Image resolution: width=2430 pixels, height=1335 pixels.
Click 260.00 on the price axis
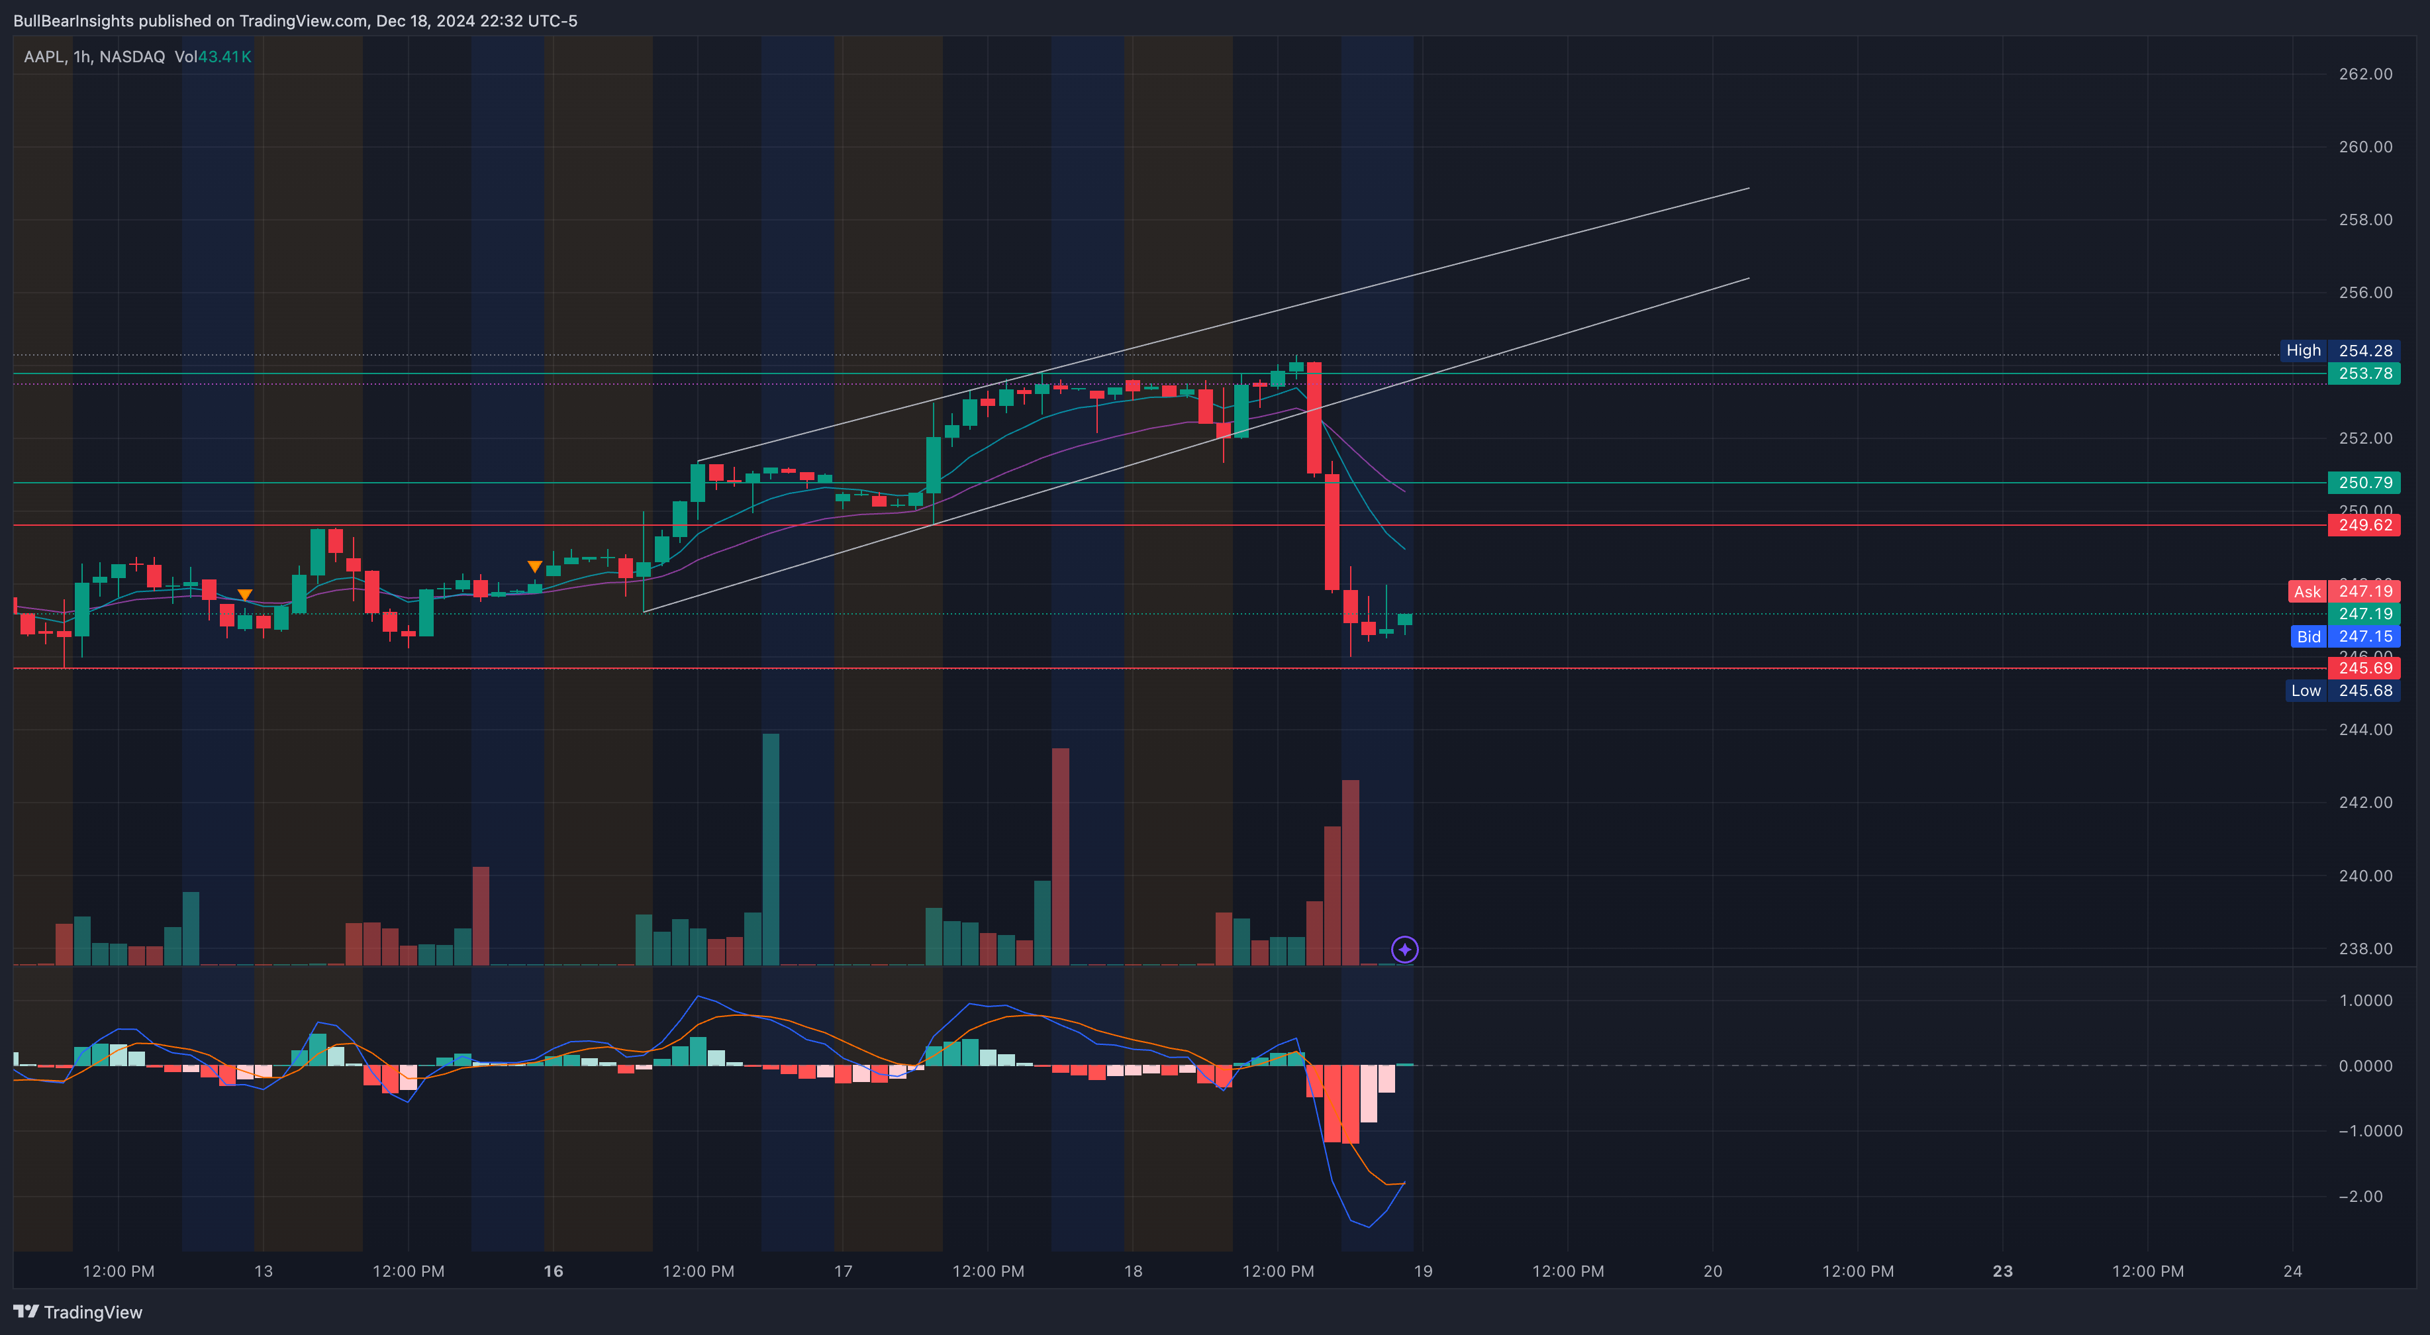pyautogui.click(x=2365, y=146)
